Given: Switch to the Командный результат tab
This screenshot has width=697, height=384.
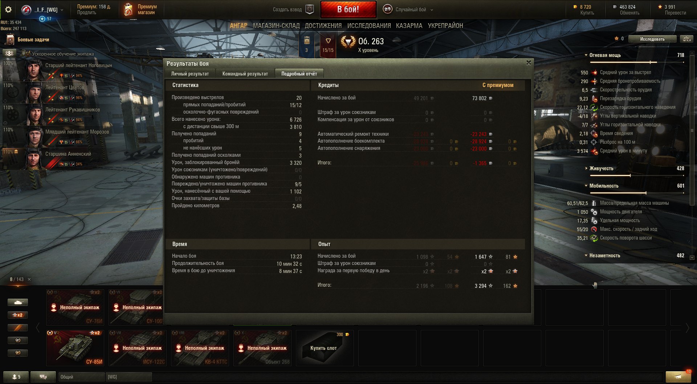Looking at the screenshot, I should [245, 74].
